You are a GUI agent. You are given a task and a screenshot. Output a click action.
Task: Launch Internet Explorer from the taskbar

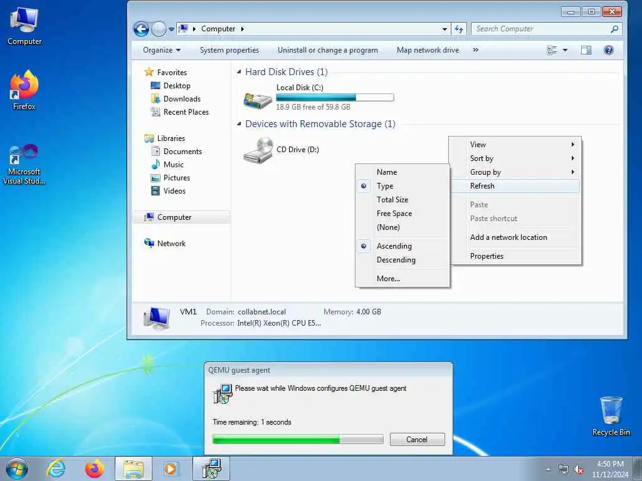pyautogui.click(x=56, y=468)
